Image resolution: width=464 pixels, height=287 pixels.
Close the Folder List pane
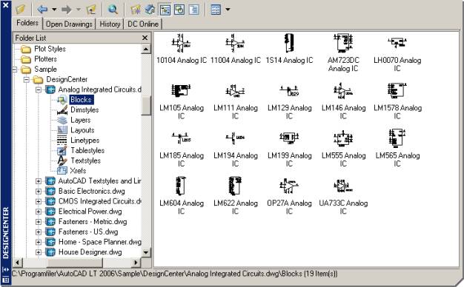[145, 38]
